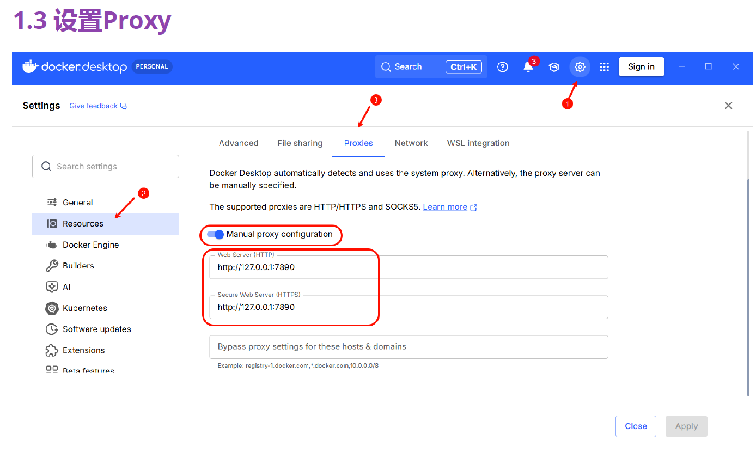Click external link icon after Learn more

click(474, 207)
